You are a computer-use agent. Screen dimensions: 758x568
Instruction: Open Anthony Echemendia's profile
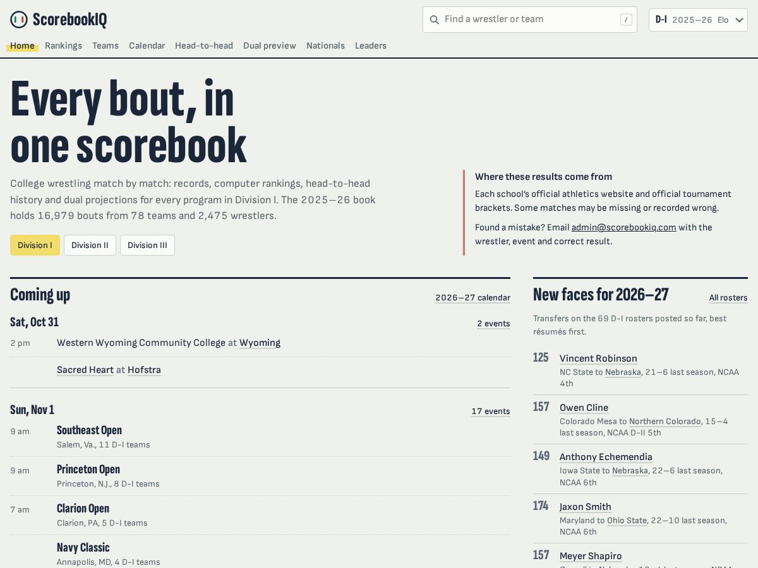click(606, 457)
